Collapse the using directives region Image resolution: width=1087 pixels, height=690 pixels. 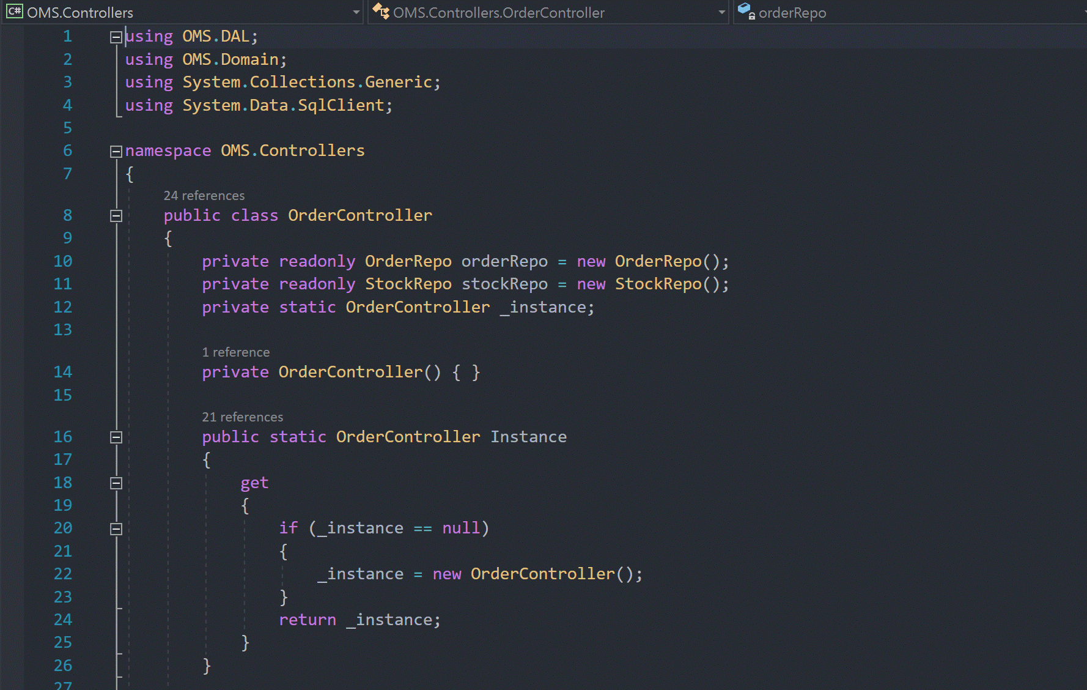coord(115,37)
